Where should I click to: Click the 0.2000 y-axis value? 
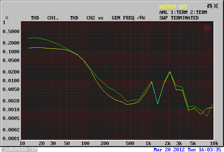pyautogui.click(x=11, y=43)
